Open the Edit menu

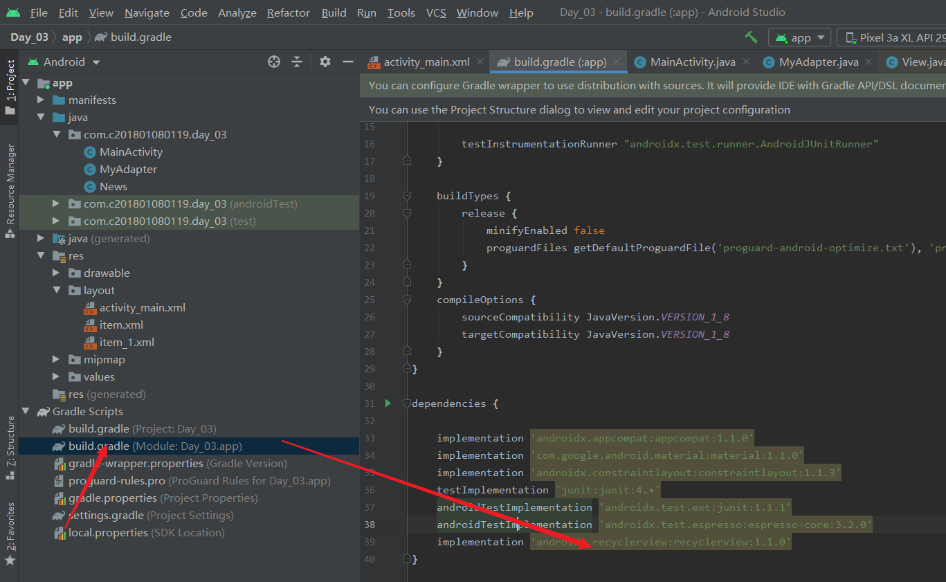click(69, 12)
